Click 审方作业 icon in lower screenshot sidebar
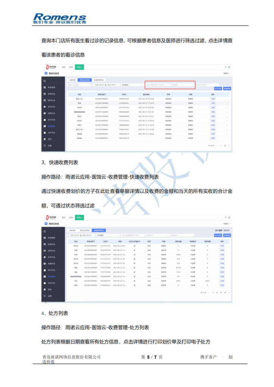Viewport: 274px width, 387px height. [x=45, y=270]
